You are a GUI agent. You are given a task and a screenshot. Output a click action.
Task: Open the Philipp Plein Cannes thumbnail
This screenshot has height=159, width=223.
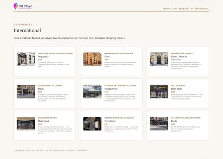pos(93,91)
